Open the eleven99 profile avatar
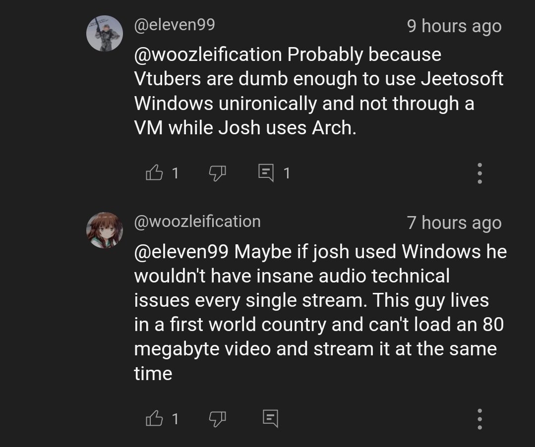This screenshot has height=447, width=535. pyautogui.click(x=104, y=33)
